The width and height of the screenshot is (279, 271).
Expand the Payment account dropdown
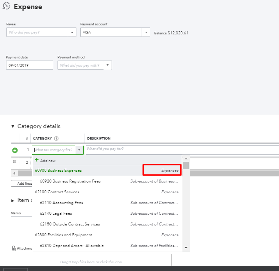click(146, 32)
